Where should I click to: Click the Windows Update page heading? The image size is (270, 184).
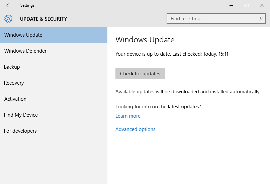[x=145, y=40]
